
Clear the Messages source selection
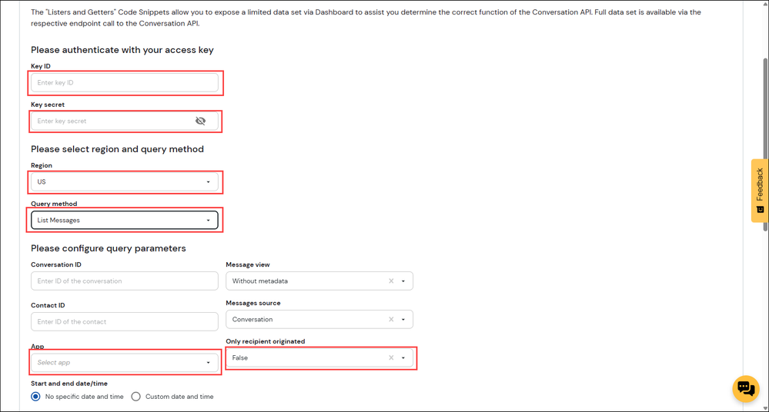(391, 320)
